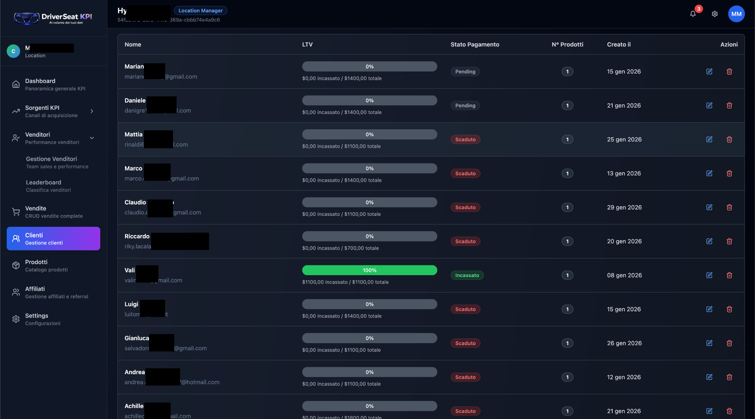Open the notifications bell with badge
755x419 pixels.
coord(692,13)
